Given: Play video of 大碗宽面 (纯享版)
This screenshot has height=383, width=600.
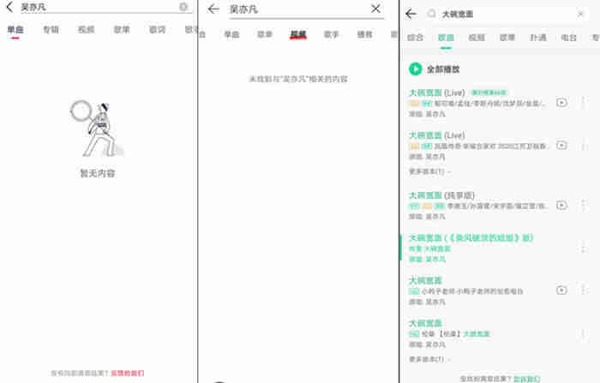Looking at the screenshot, I should [561, 206].
